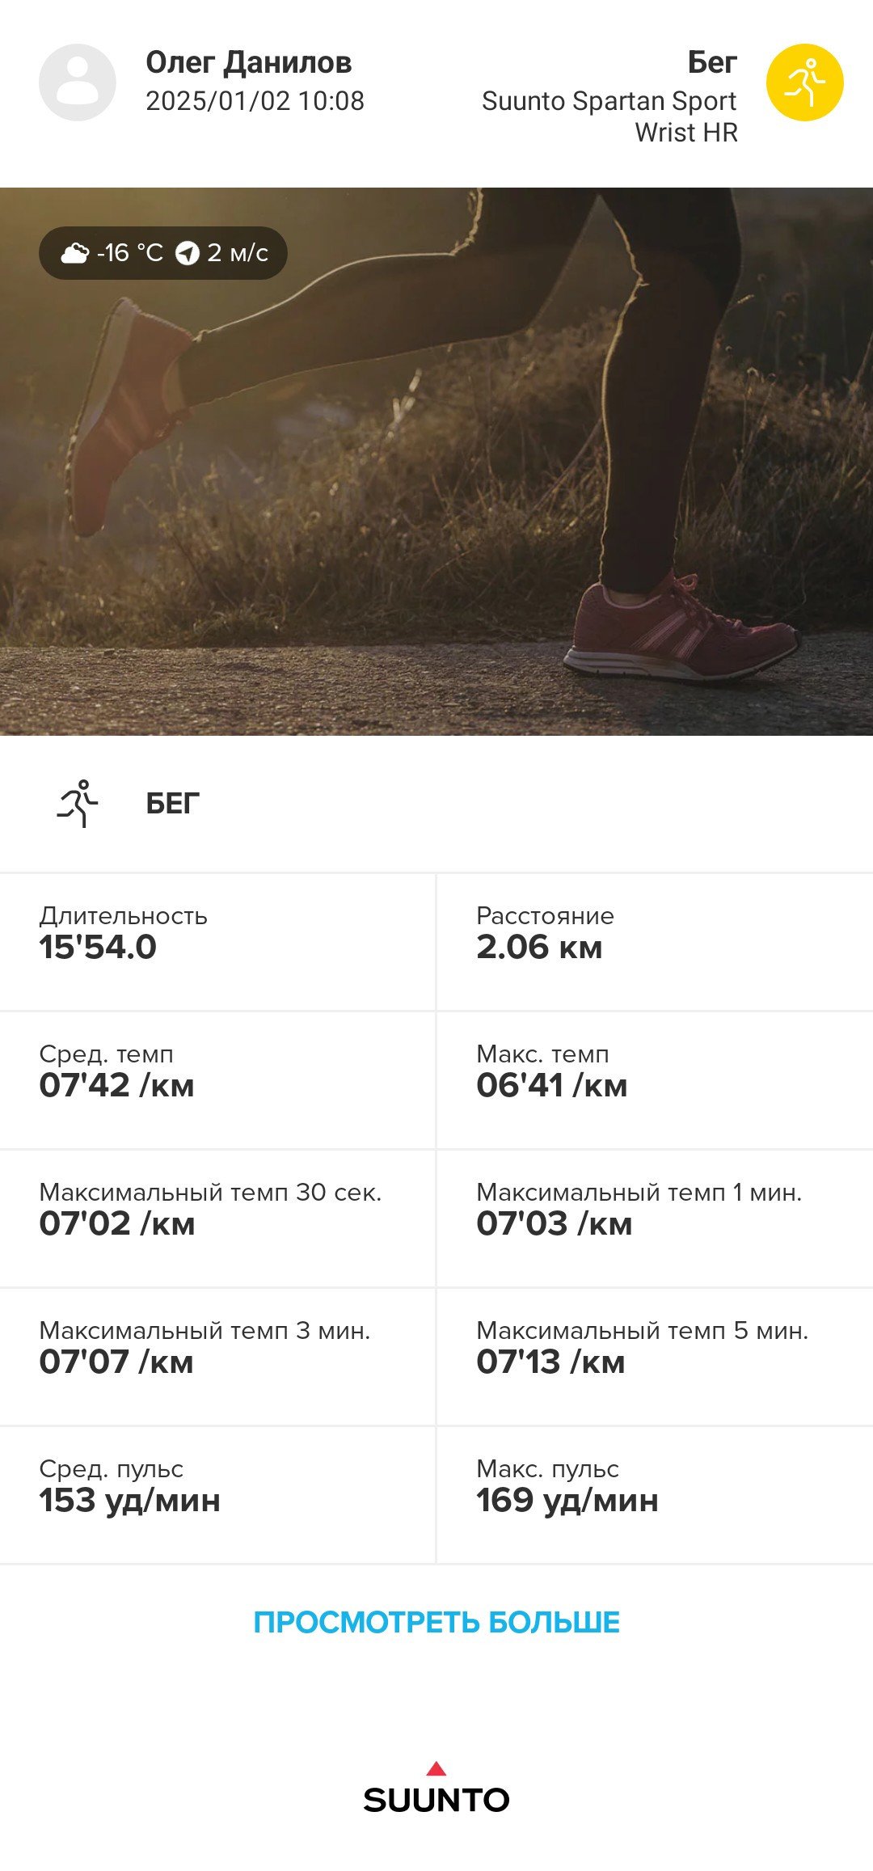Screen dimensions: 873x1871
Task: Tap Максимальный темп 1 мин. value
Action: 555,1223
